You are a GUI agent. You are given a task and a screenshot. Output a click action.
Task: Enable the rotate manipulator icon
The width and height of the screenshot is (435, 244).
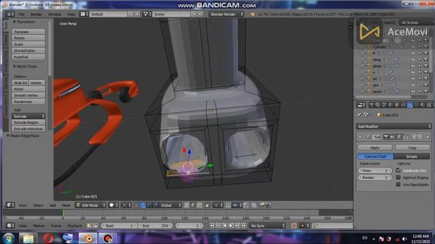click(149, 205)
